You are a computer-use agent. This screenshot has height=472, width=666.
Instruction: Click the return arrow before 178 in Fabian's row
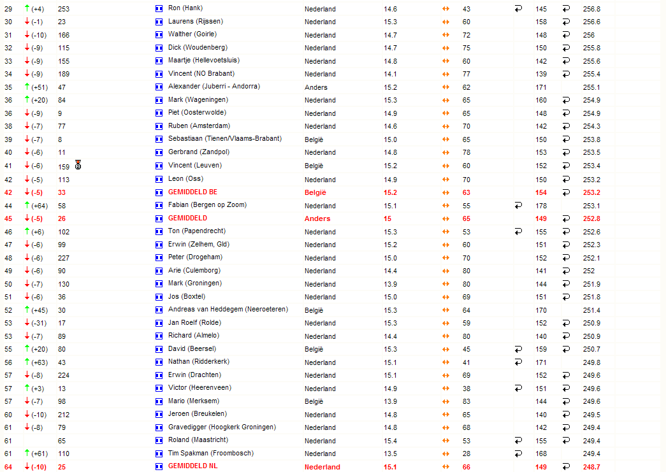pos(518,206)
